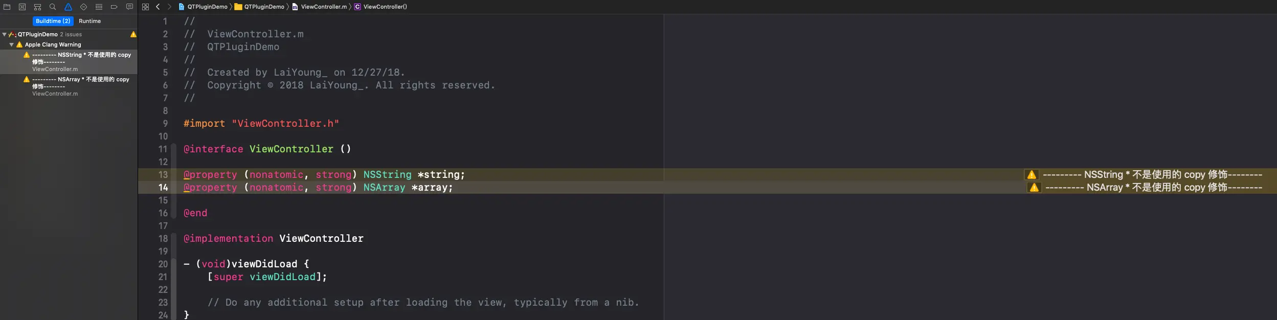Select the Issue navigator warning icon

pos(68,7)
